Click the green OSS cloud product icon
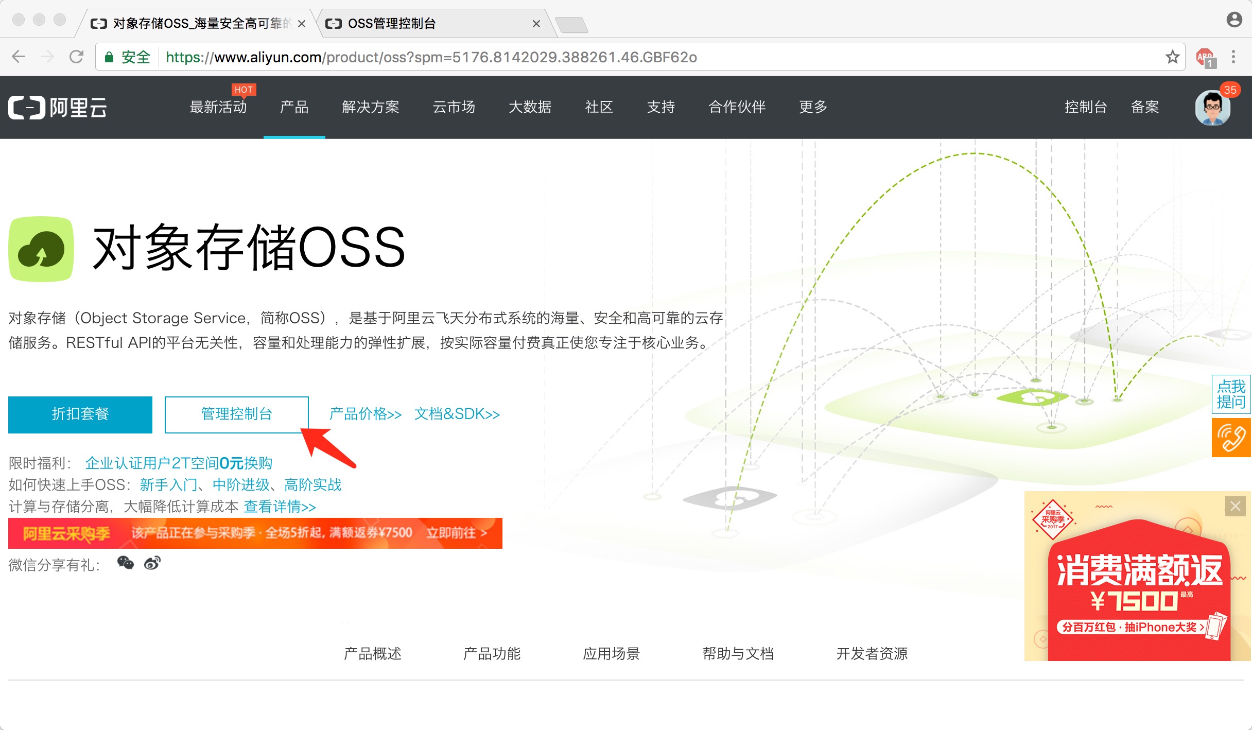 point(41,249)
